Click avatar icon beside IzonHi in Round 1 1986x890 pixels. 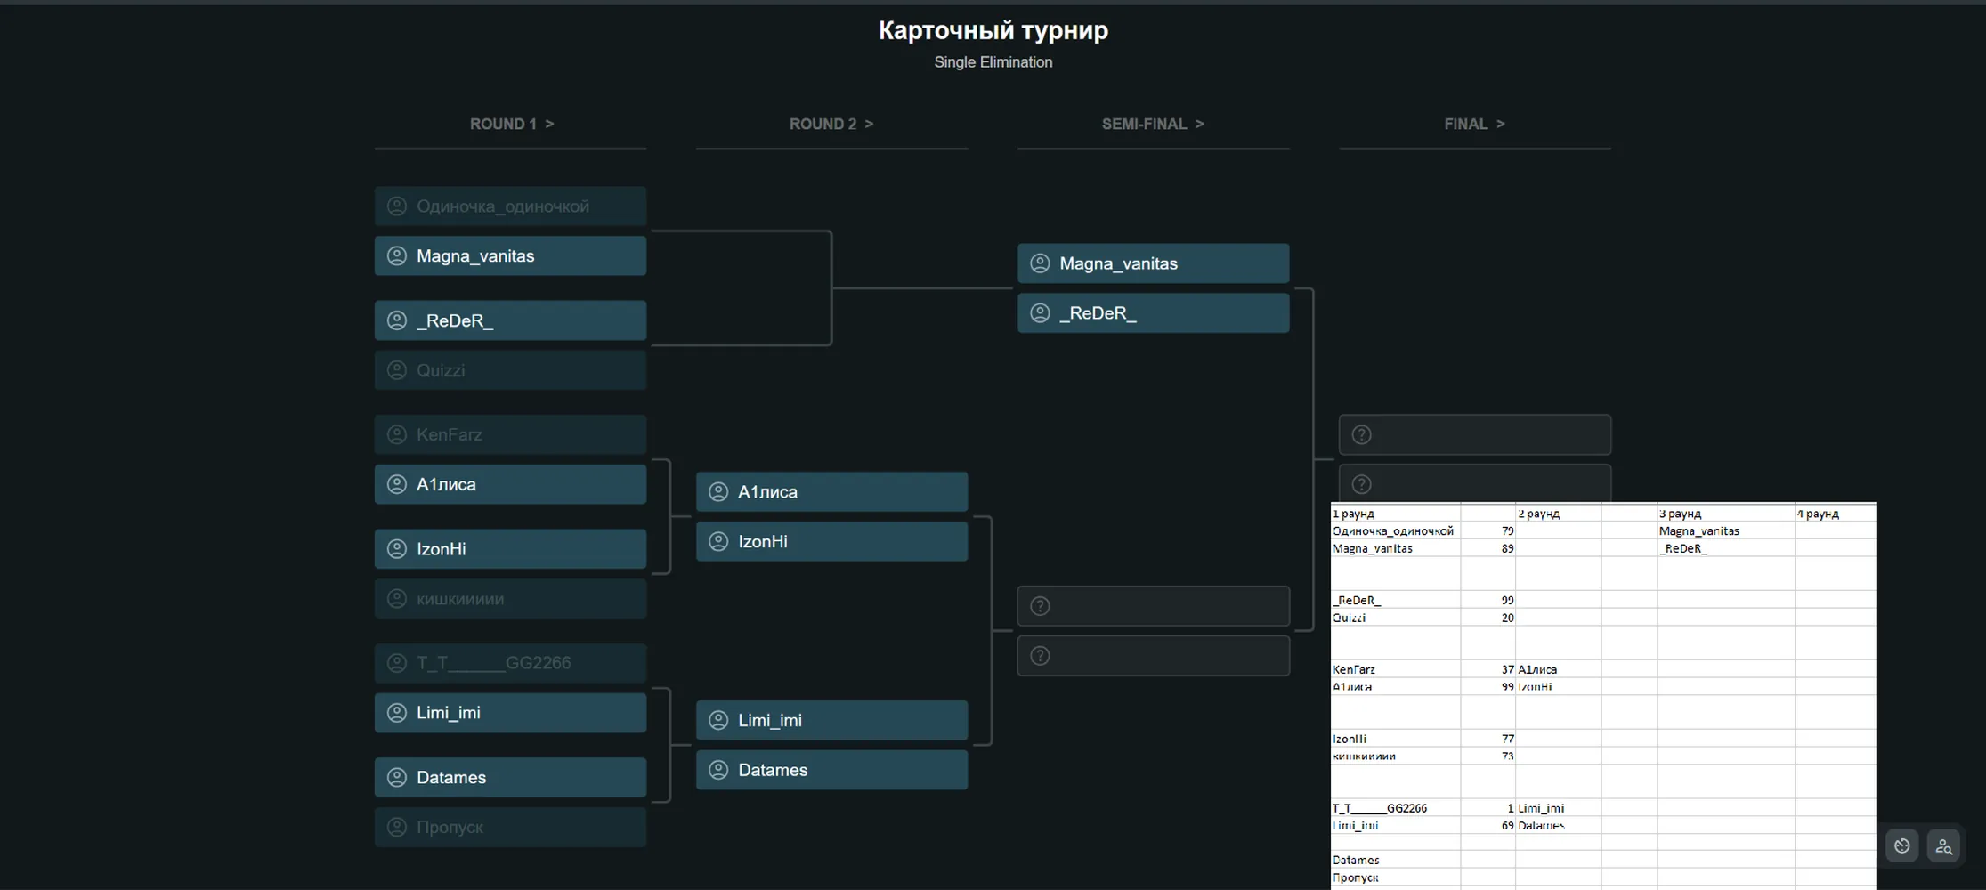click(x=397, y=549)
